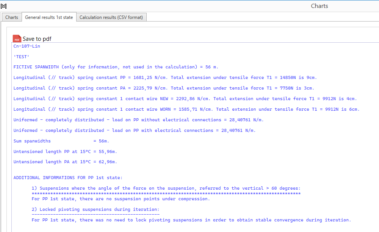Screen dimensions: 379x232
Task: Click the spring constant PA line
Action: coord(164,88)
